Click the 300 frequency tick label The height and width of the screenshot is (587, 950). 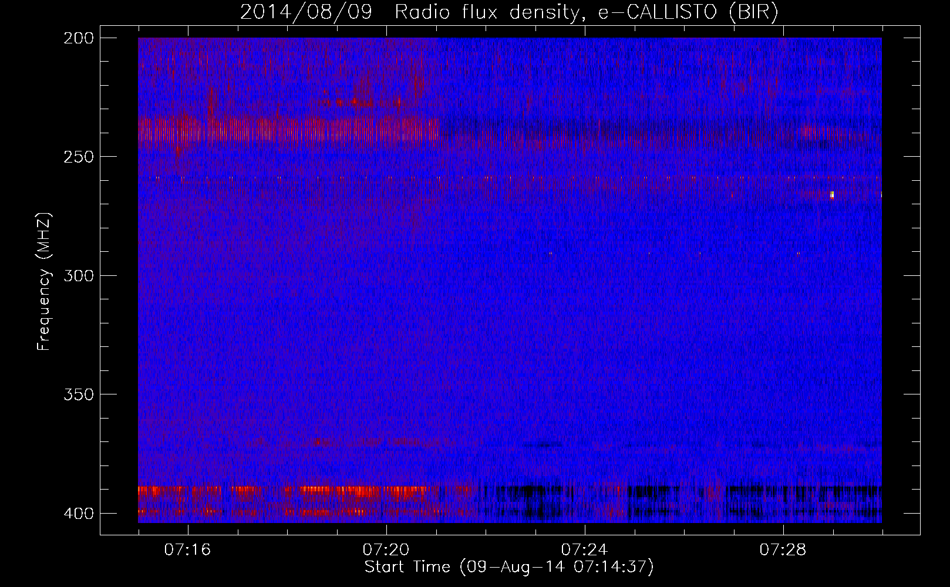coord(78,275)
